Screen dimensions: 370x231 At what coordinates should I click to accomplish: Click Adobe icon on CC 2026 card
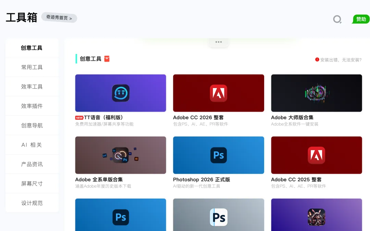pyautogui.click(x=219, y=93)
